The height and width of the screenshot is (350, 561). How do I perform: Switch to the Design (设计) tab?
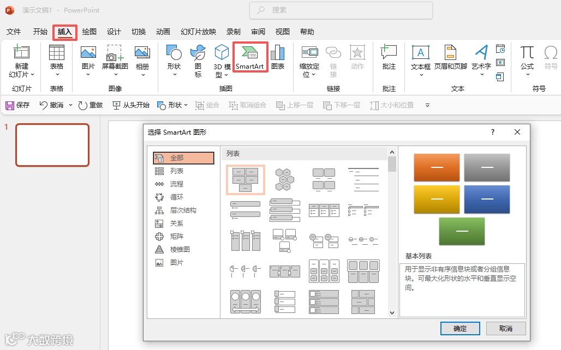[x=114, y=32]
